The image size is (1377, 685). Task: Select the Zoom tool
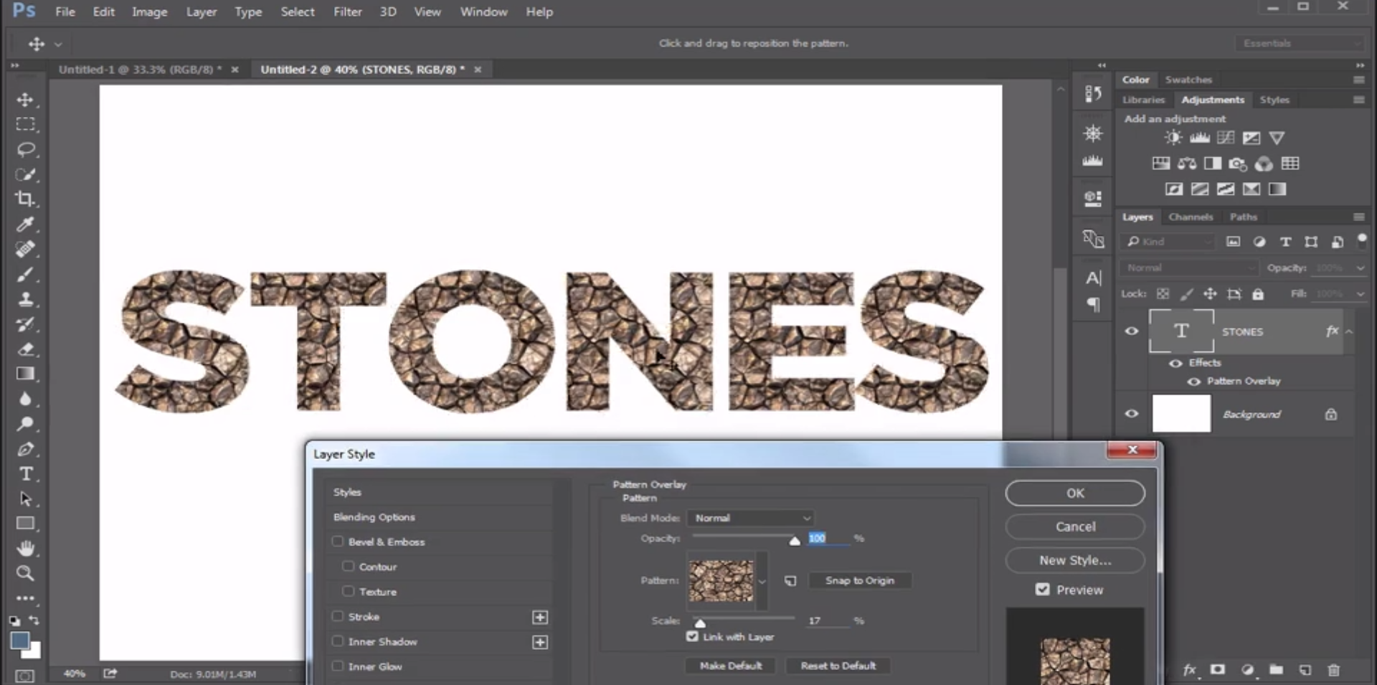[25, 573]
